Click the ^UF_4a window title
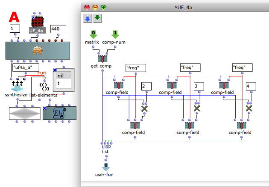 (x=183, y=8)
